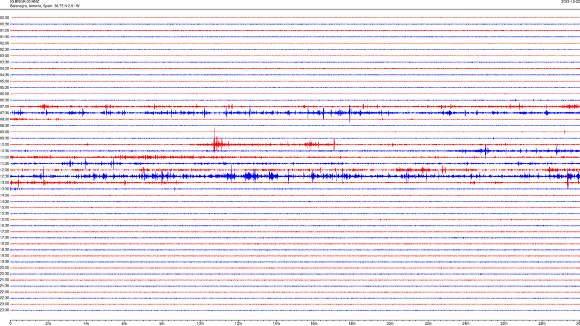
Task: Select the 00:30 trace time label
Action: coord(4,24)
